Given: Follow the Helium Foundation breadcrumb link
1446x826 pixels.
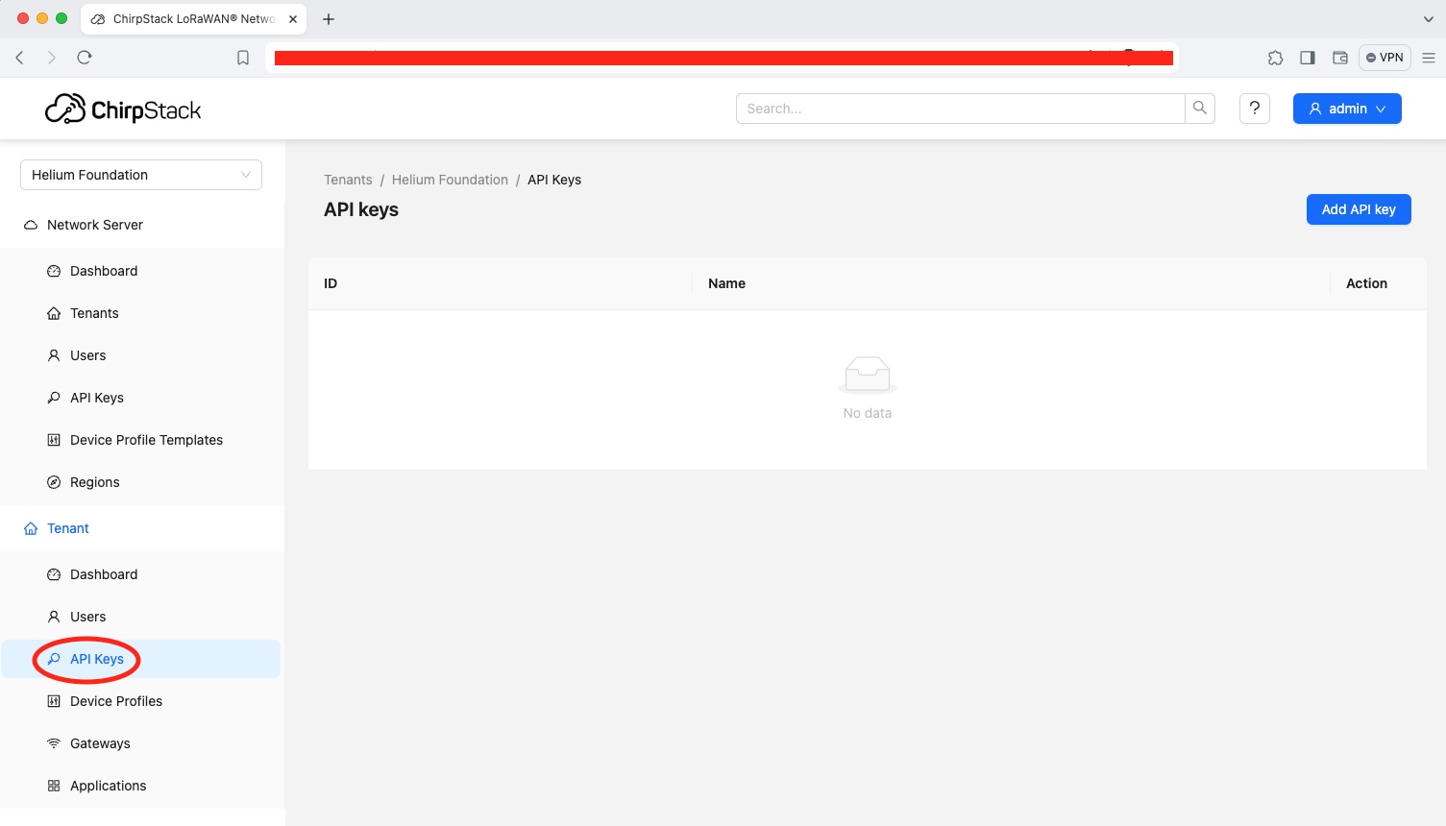Looking at the screenshot, I should pos(450,180).
